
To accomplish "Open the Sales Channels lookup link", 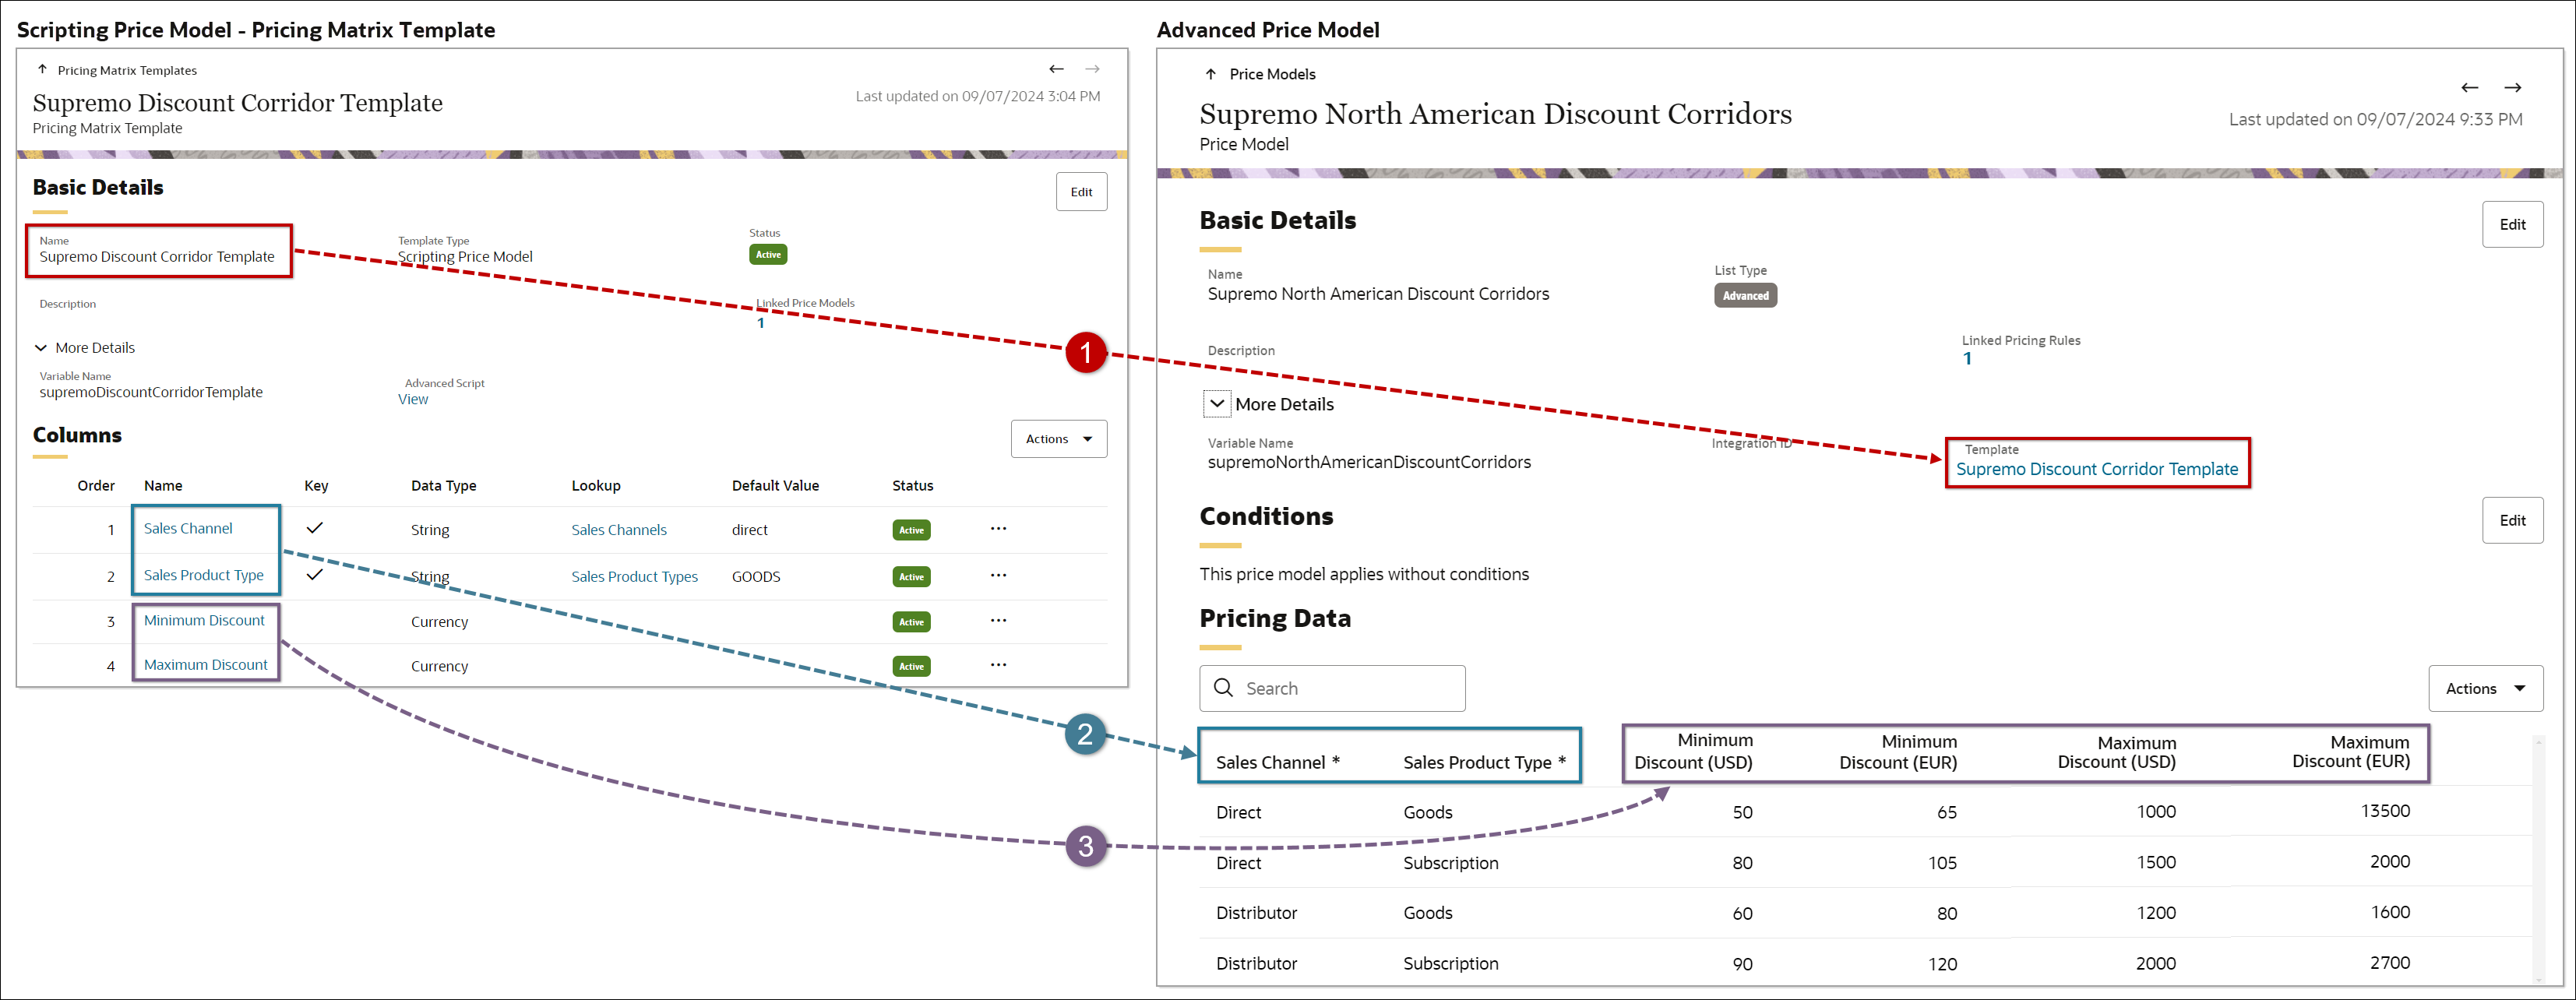I will click(618, 529).
